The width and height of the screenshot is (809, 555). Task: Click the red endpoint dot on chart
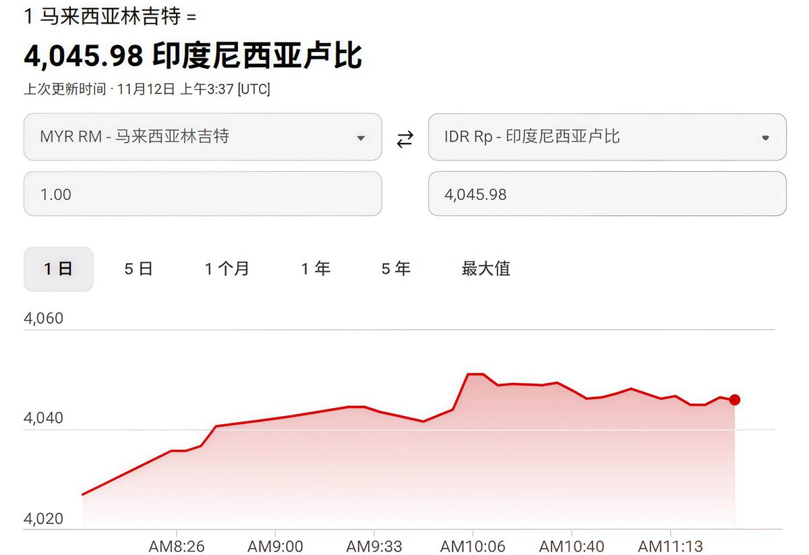(x=735, y=400)
